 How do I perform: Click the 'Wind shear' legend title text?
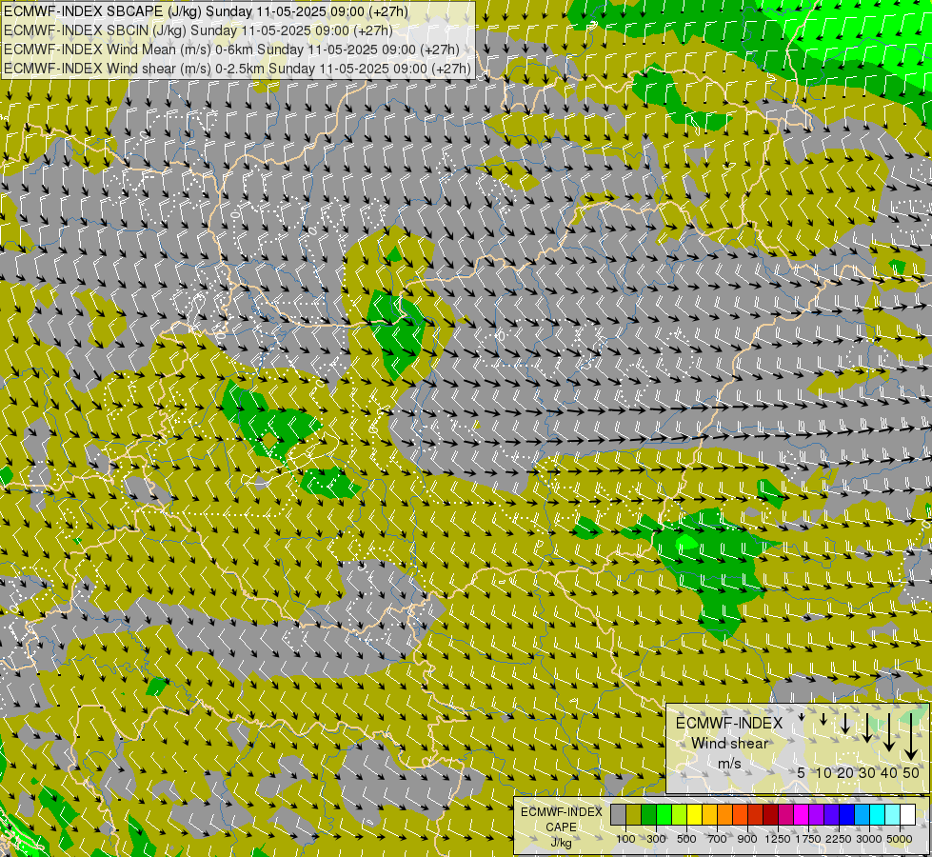point(730,744)
